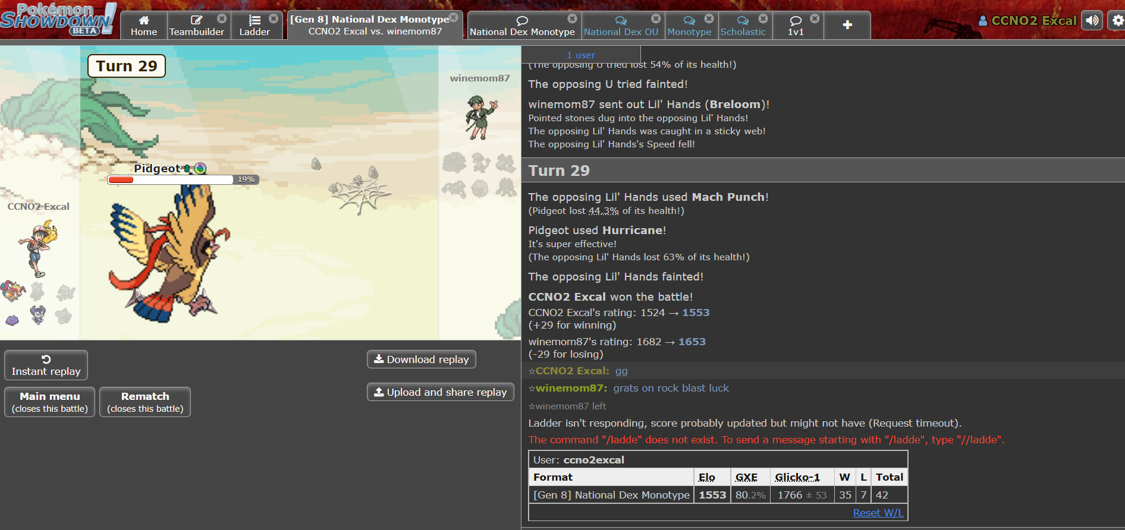
Task: Switch to the Monotype chat tab
Action: click(x=689, y=26)
